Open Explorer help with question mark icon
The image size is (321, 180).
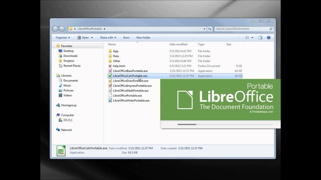(x=269, y=37)
